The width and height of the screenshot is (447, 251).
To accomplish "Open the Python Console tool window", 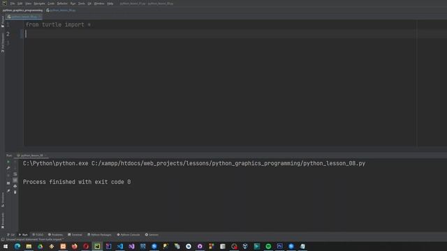I will point(129,235).
